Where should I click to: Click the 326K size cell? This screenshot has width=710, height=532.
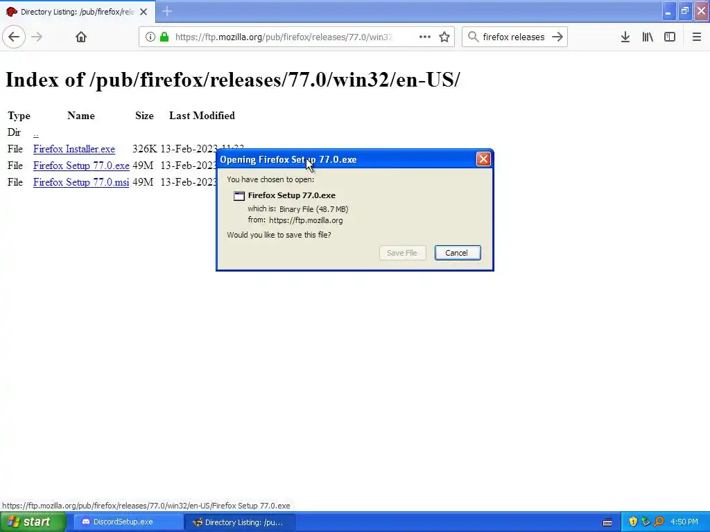[144, 149]
